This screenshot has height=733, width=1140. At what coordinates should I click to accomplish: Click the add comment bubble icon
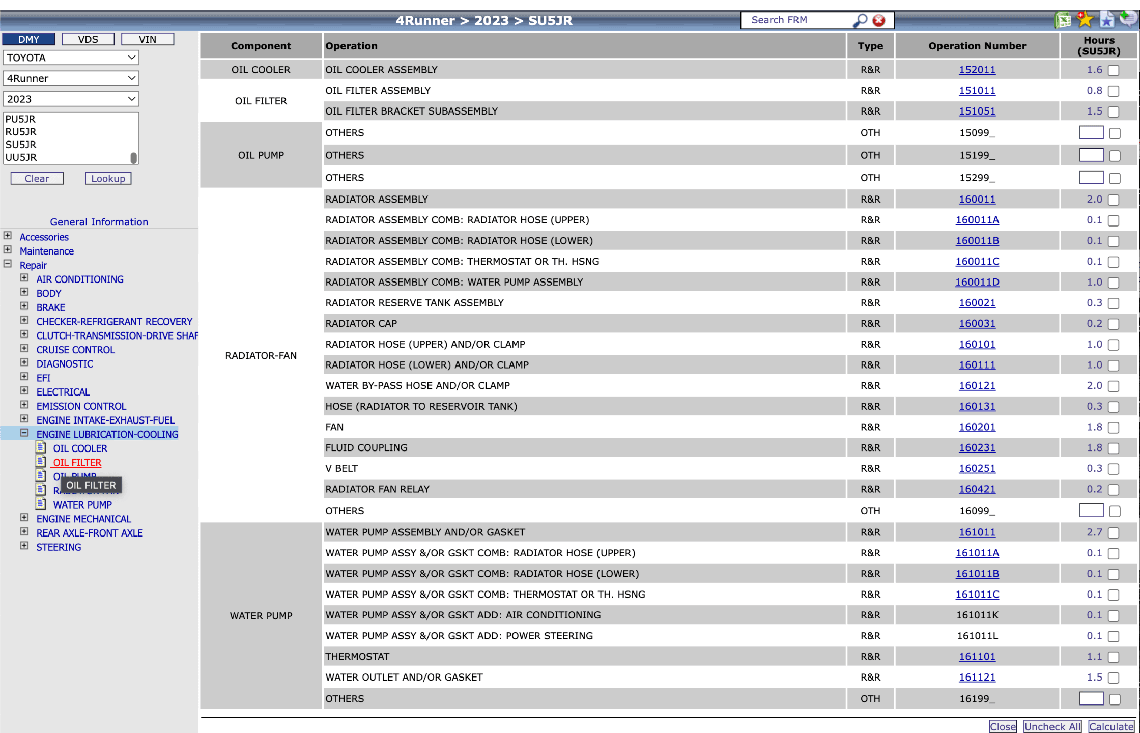tap(1128, 19)
